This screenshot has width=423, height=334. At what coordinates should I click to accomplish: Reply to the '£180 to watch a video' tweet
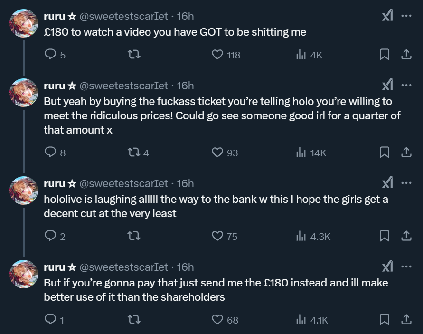(50, 55)
